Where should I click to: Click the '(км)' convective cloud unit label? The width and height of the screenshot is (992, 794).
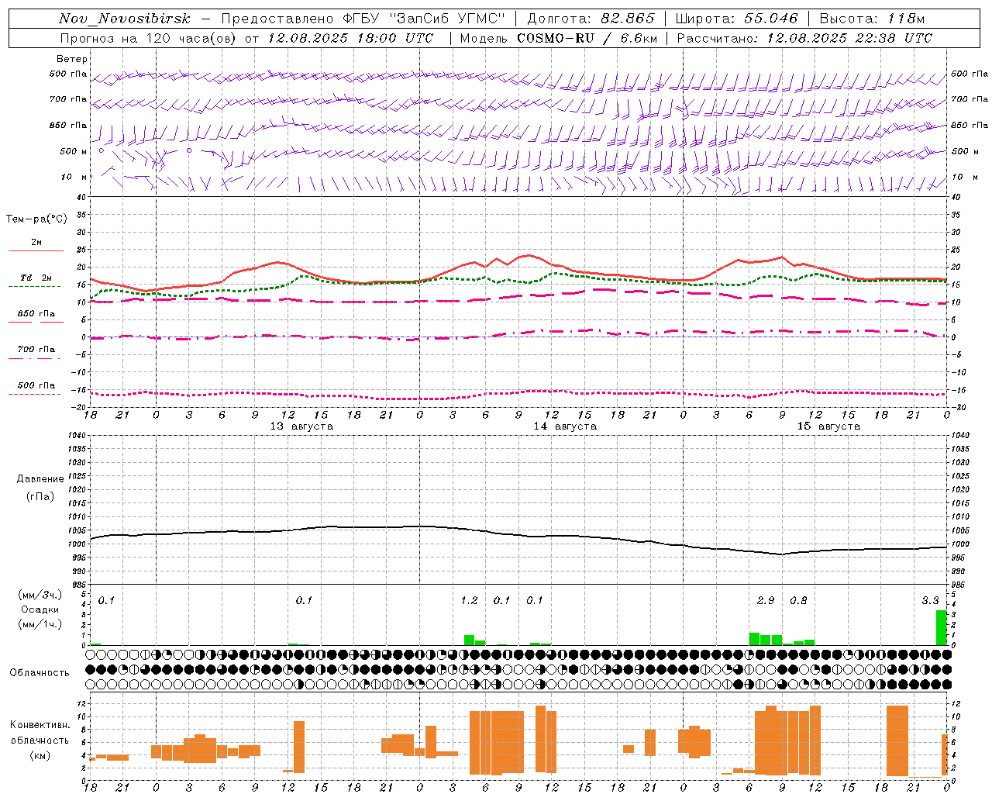pos(40,755)
